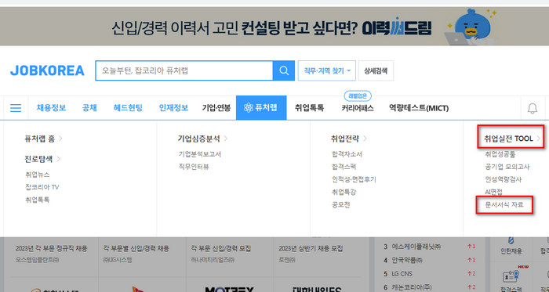Open the 공모전 link
This screenshot has height=292, width=549.
pos(340,204)
